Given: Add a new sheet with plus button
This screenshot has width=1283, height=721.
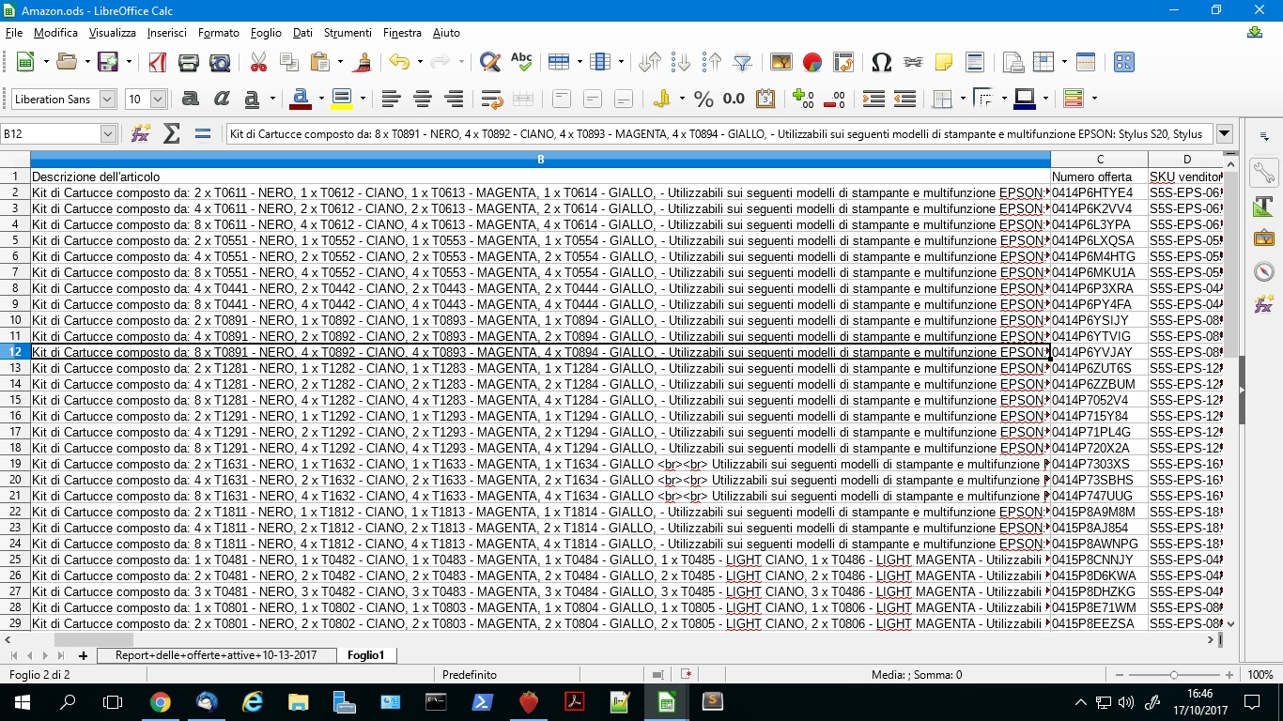Looking at the screenshot, I should 83,655.
